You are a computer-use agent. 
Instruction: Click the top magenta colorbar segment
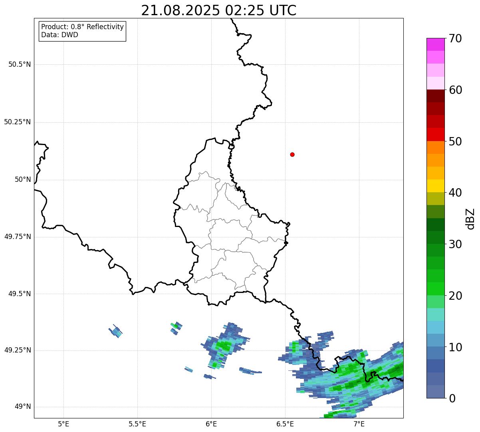click(435, 44)
